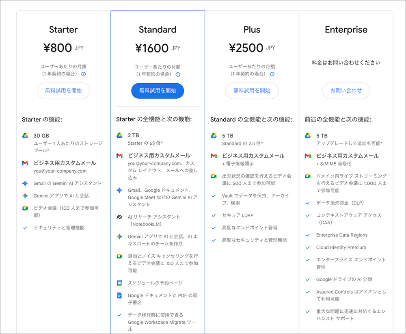Click the info icon beside Plus の 1年契約の場合

pos(272,74)
